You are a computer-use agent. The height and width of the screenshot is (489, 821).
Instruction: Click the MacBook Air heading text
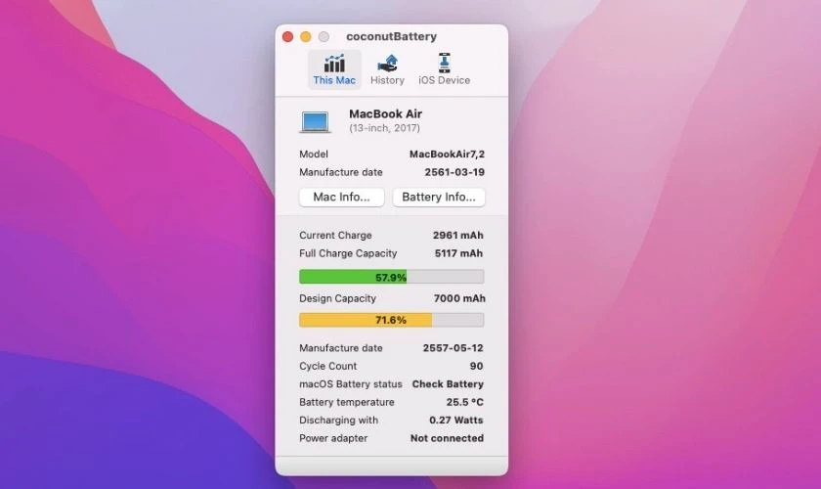point(385,113)
